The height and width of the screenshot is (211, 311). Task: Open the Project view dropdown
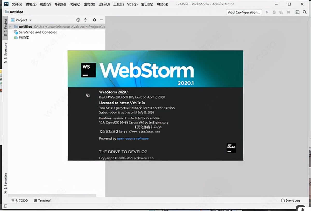pos(21,20)
